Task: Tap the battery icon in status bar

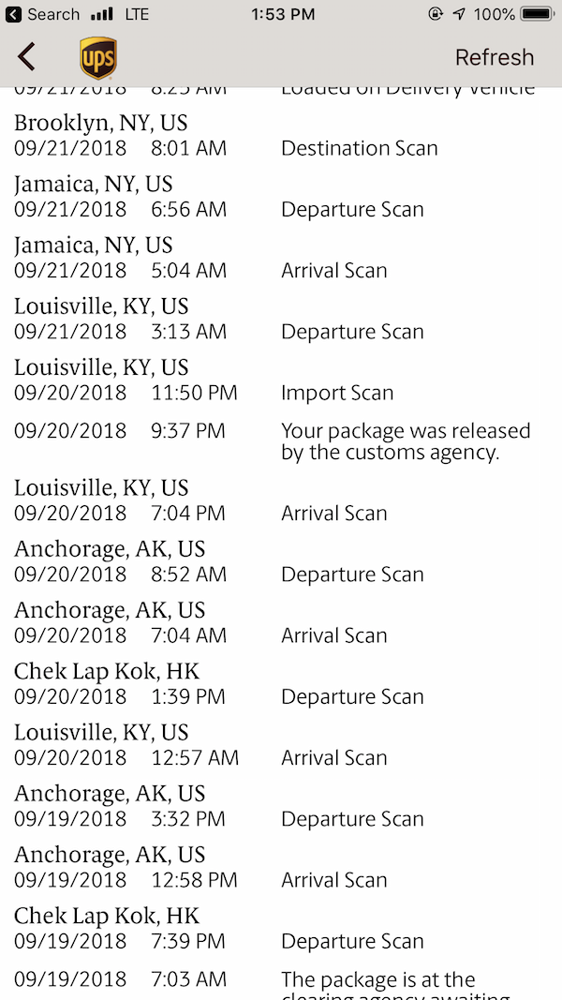Action: 537,14
